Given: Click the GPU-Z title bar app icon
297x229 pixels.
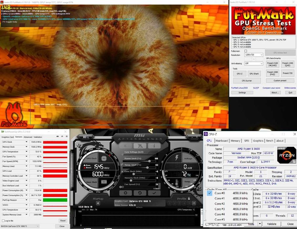Looking at the screenshot, I should coord(2,132).
